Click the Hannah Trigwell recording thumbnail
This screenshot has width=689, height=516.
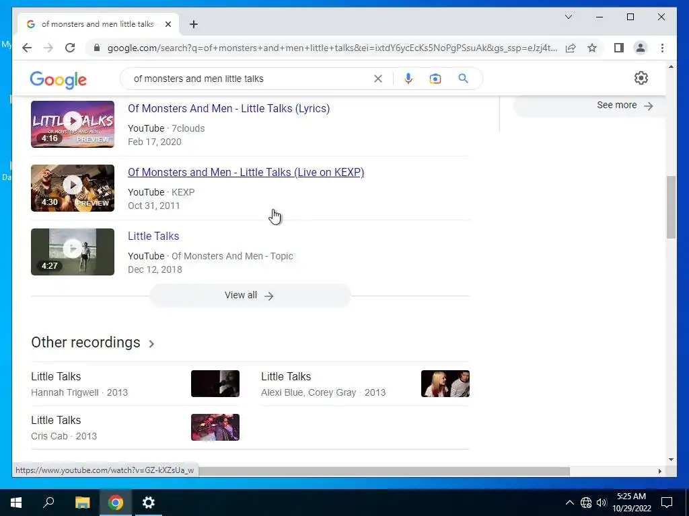pos(215,384)
